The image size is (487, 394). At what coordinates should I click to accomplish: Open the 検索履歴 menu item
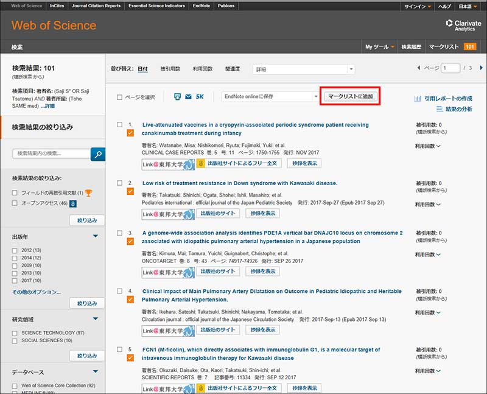(412, 47)
